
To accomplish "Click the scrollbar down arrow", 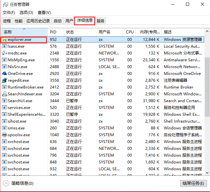I will 207,173.
